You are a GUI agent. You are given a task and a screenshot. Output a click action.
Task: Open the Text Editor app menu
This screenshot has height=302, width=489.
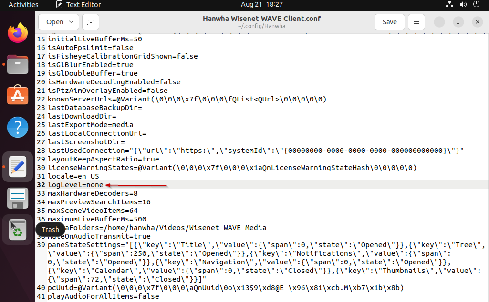point(78,5)
